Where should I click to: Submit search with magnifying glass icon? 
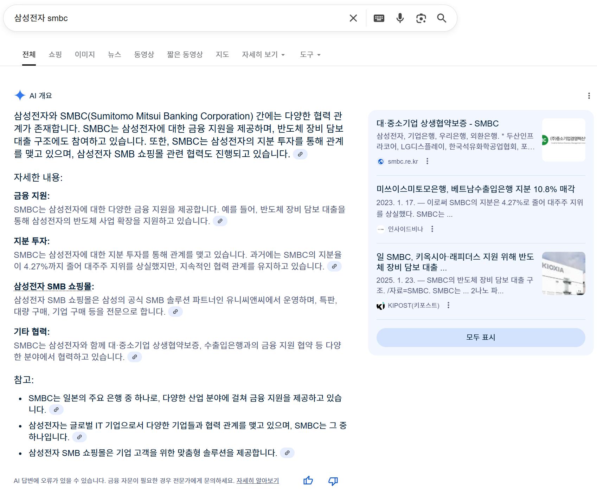tap(442, 18)
